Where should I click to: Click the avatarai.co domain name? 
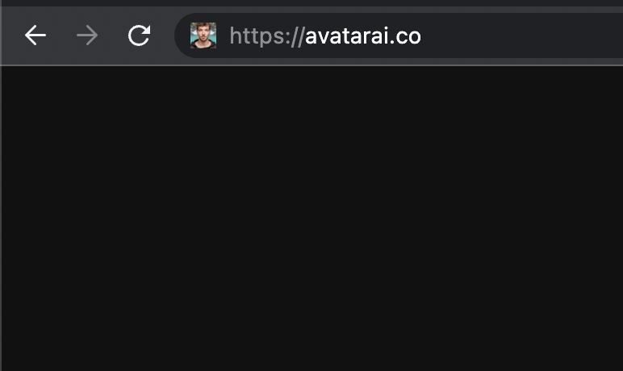(363, 36)
